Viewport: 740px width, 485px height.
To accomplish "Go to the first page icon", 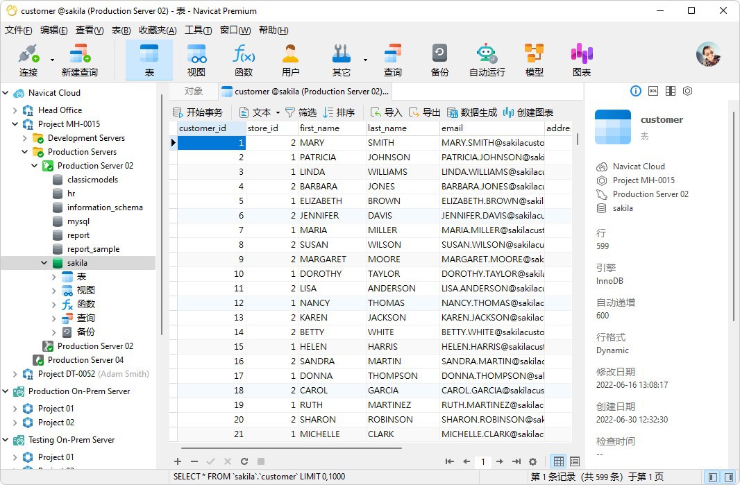I will (450, 461).
